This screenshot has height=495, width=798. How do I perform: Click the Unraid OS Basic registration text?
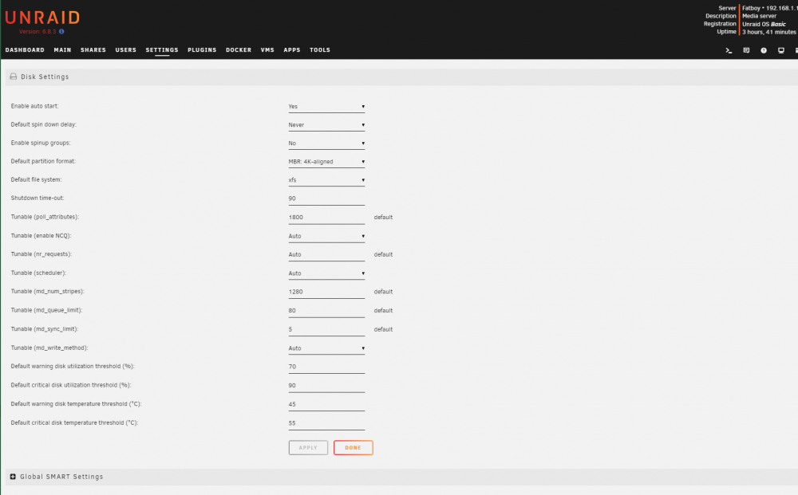[x=764, y=24]
